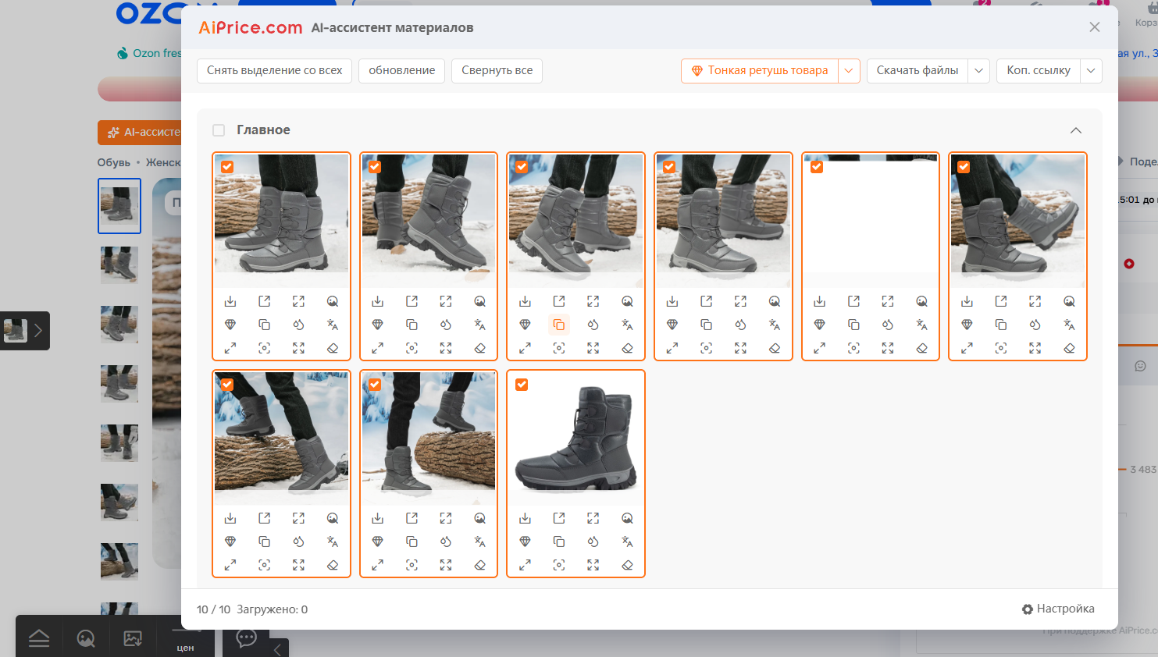Screen dimensions: 1158x657
Task: Collapse bottom toolbar with left chevron
Action: pyautogui.click(x=278, y=649)
